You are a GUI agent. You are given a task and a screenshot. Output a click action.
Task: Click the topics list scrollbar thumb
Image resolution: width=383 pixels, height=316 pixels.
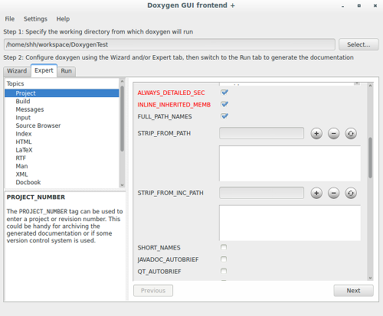(122, 119)
